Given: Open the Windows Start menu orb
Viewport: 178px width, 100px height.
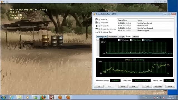Looking at the screenshot, I should (x=4, y=97).
